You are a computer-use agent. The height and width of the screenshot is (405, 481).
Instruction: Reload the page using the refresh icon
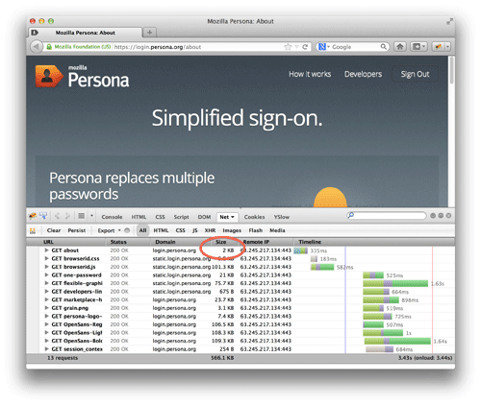[305, 47]
